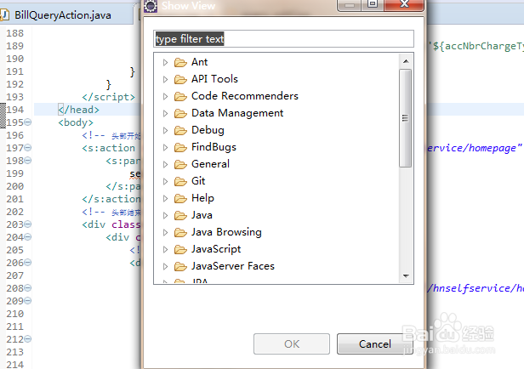Viewport: 524px width, 369px height.
Task: Click the </head> tag on line 194
Action: 79,110
